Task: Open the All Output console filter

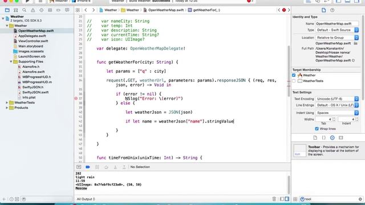Action: pos(86,199)
